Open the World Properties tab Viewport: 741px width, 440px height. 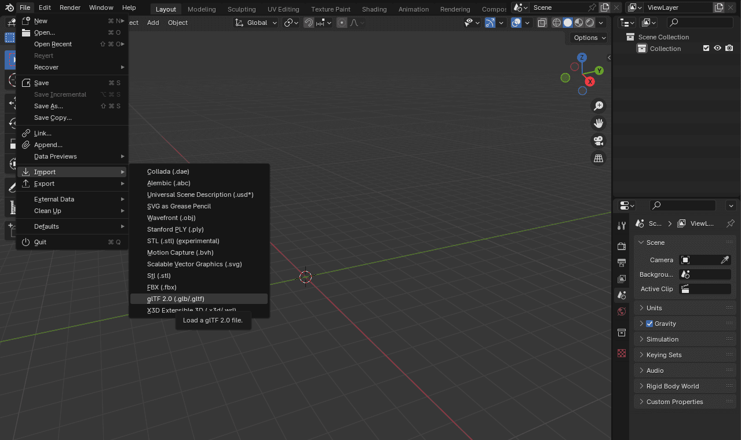click(622, 311)
